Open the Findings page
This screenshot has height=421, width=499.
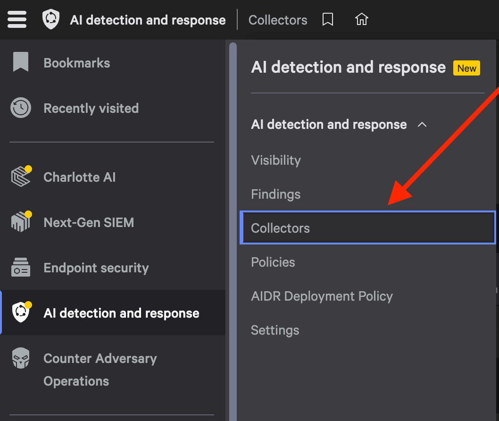click(275, 194)
